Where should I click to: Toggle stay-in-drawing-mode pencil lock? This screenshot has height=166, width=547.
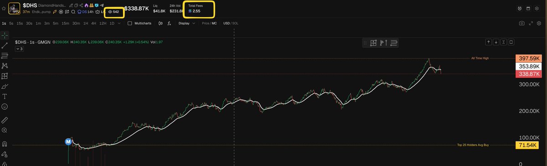[5, 154]
